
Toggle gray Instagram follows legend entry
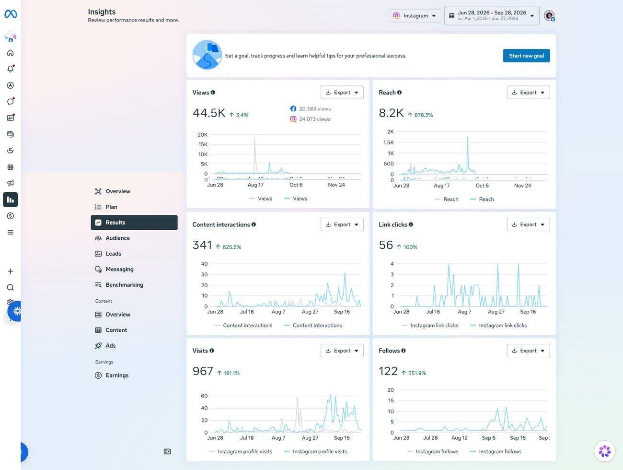pos(433,451)
